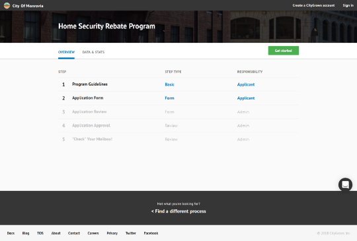Select the Program Guidelines step
This screenshot has height=241, width=357.
coord(90,84)
